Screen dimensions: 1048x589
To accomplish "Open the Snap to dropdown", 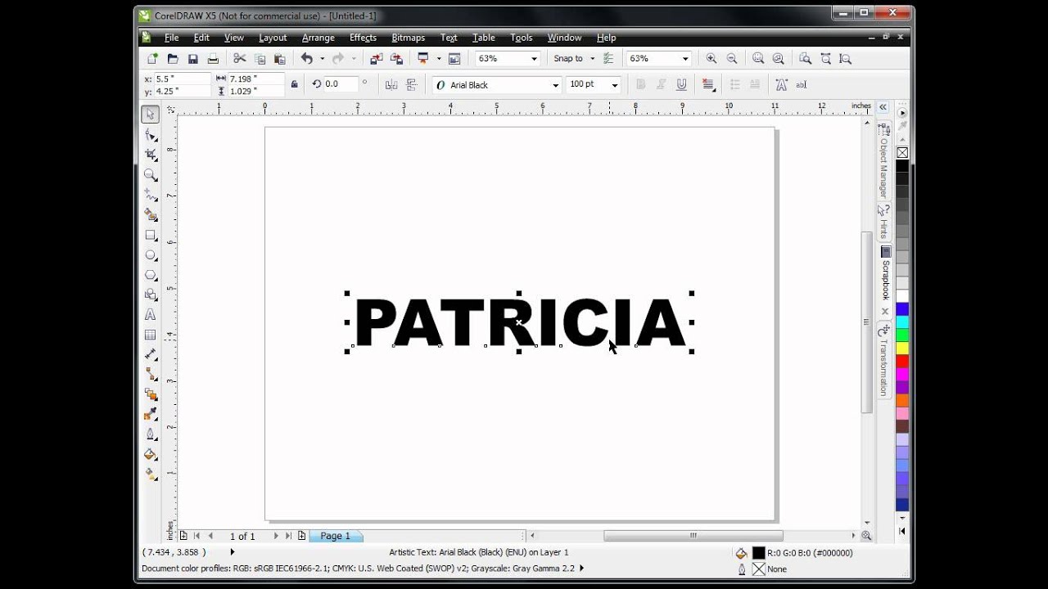I will [x=592, y=59].
